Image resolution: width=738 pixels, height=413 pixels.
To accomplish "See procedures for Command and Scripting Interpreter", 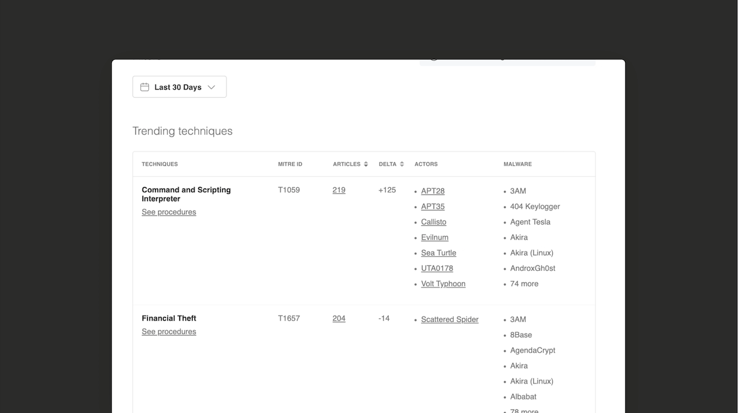I will (169, 212).
